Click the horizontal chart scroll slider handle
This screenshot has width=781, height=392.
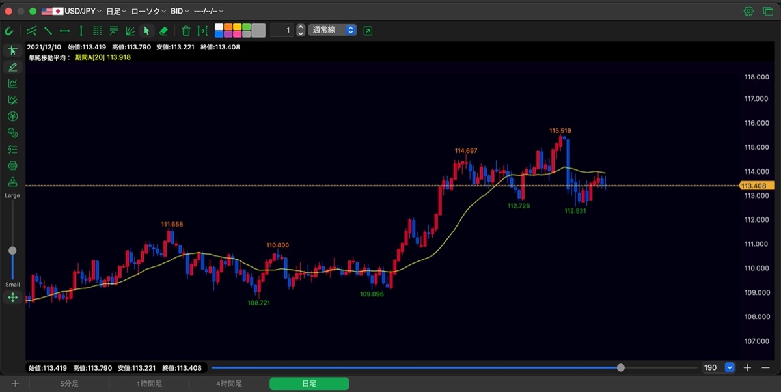coord(621,368)
